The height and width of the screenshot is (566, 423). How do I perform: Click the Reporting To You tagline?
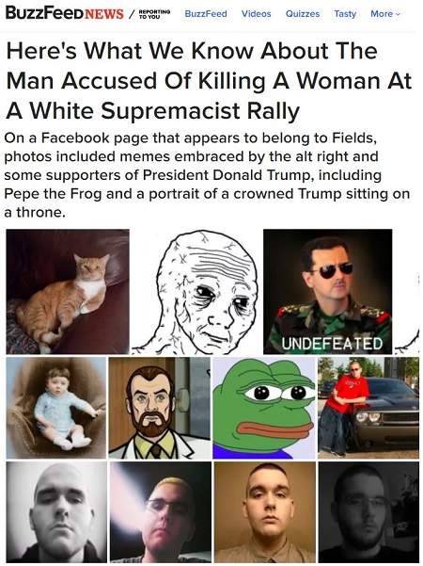[154, 14]
